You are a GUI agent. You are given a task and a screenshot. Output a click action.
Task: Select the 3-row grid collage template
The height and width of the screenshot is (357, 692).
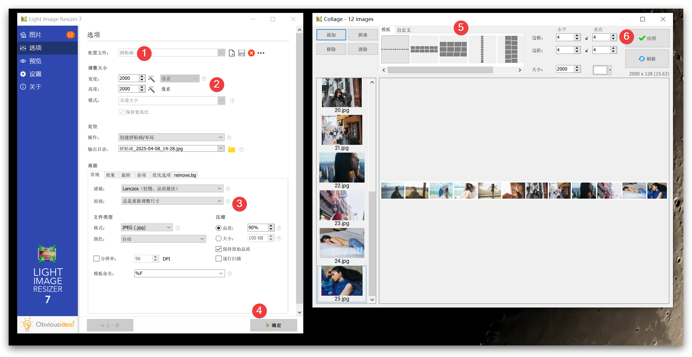click(x=453, y=49)
